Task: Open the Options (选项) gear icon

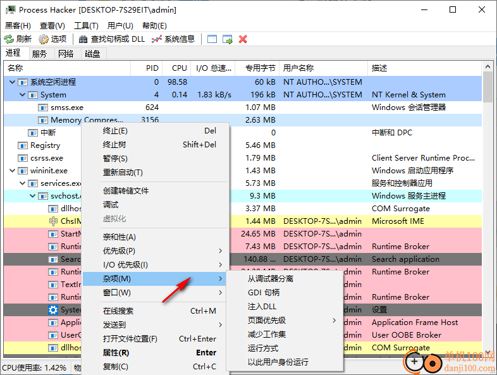Action: pos(44,39)
